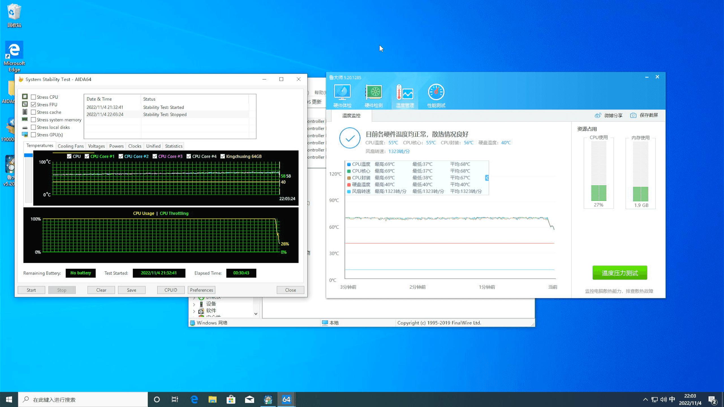Switch to the Cooling Fans tab
724x407 pixels.
pos(71,146)
